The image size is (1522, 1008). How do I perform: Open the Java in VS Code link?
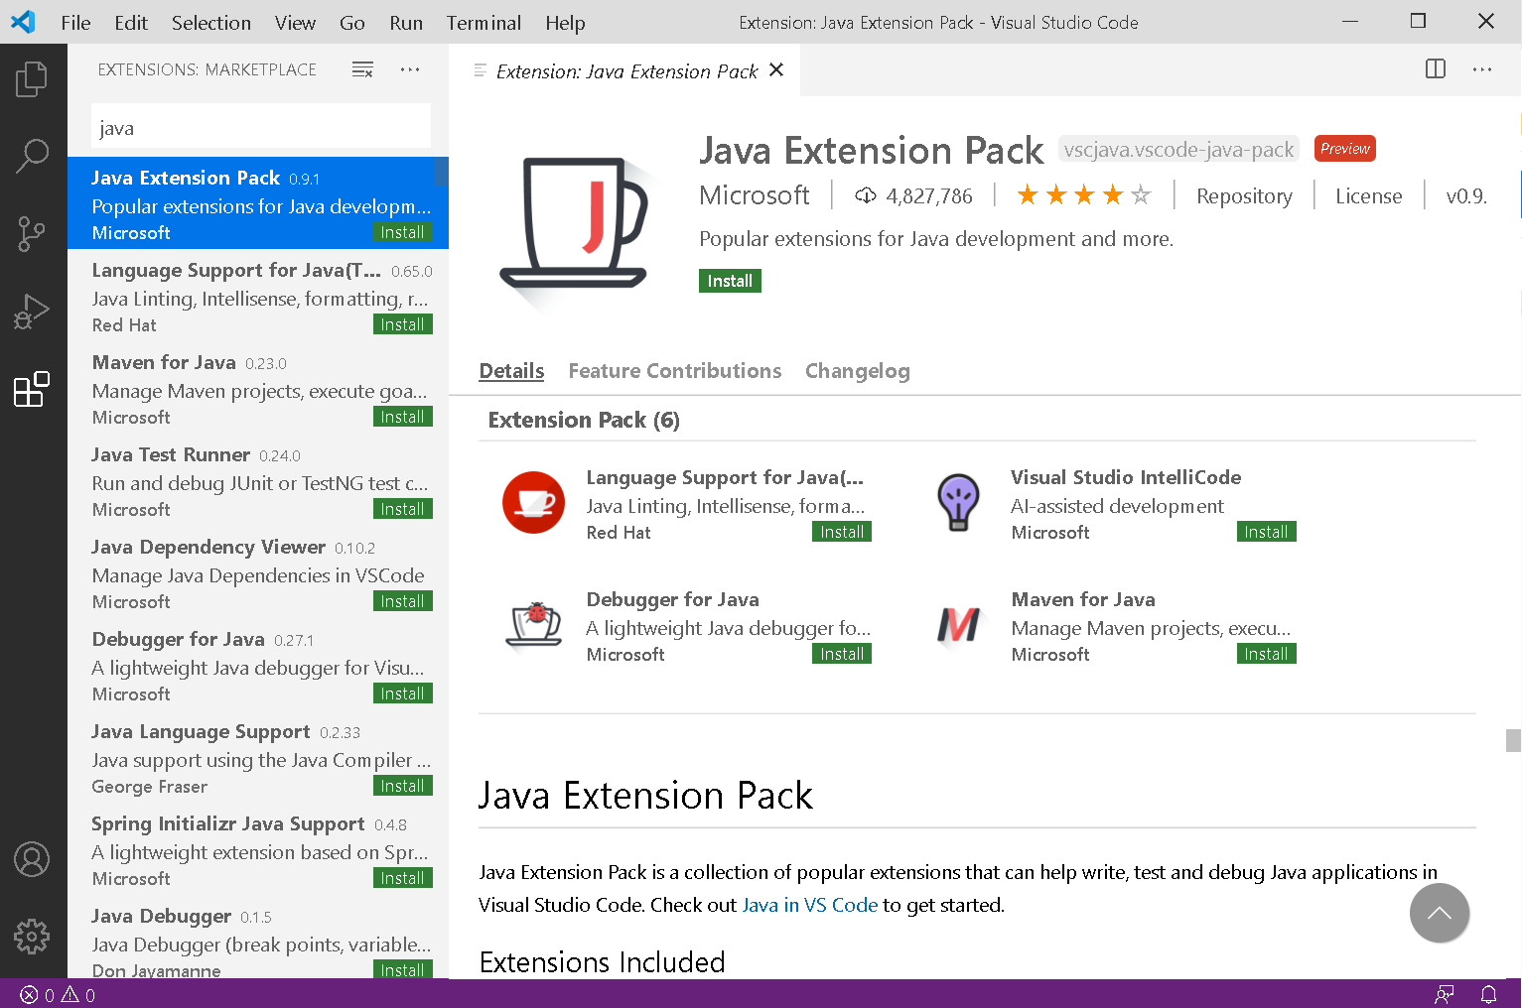[809, 905]
